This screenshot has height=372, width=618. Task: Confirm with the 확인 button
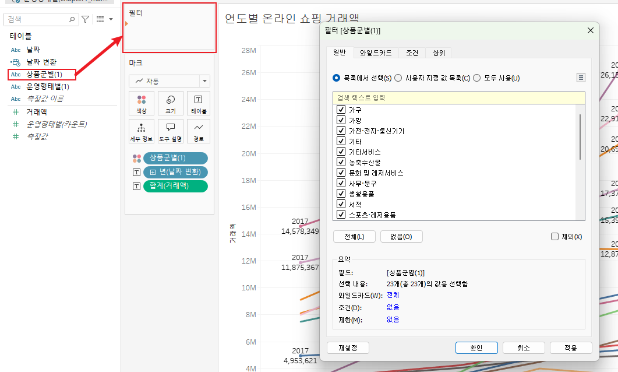[476, 348]
